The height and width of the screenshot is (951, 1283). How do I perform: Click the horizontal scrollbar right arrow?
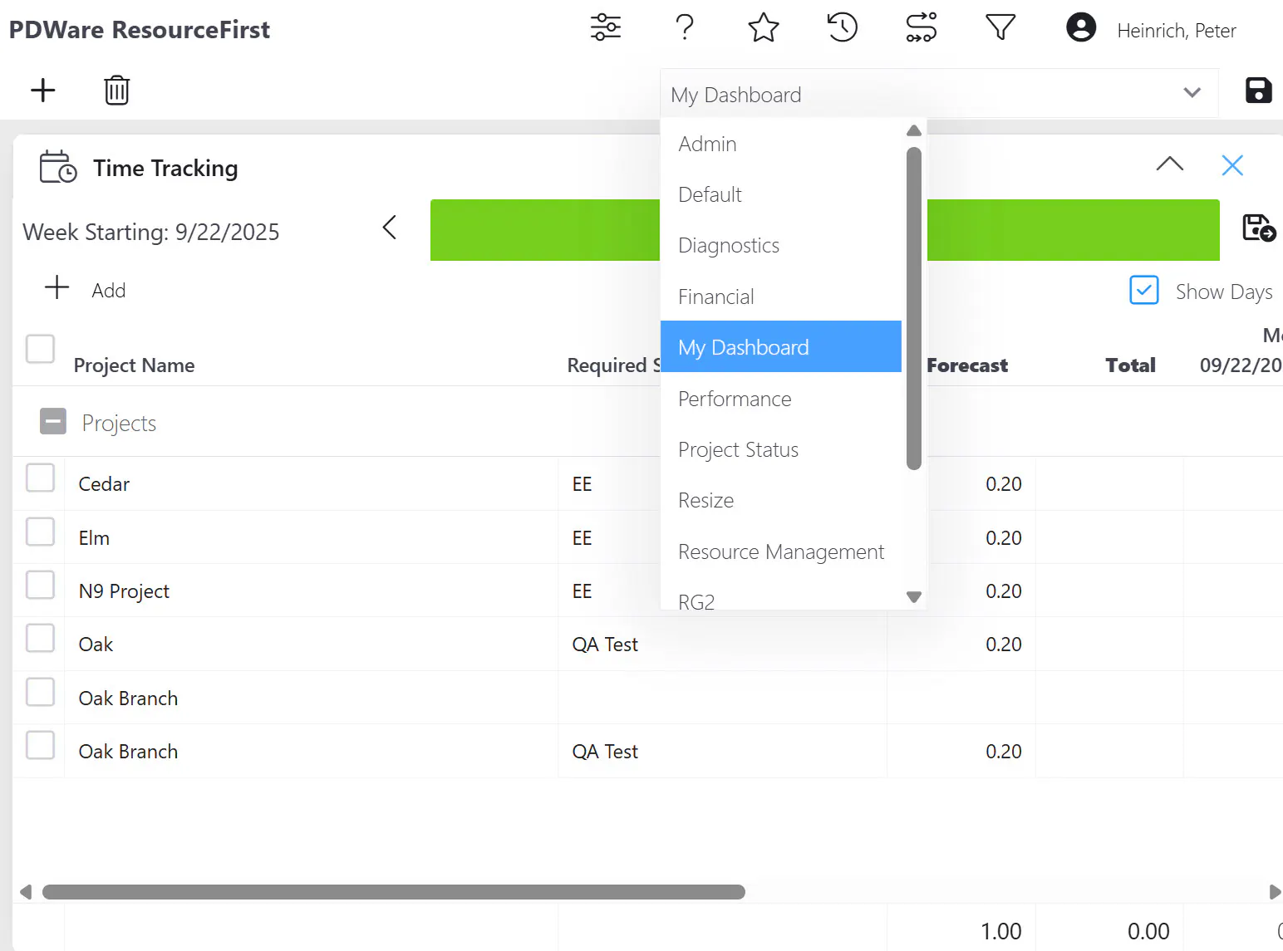point(1275,892)
